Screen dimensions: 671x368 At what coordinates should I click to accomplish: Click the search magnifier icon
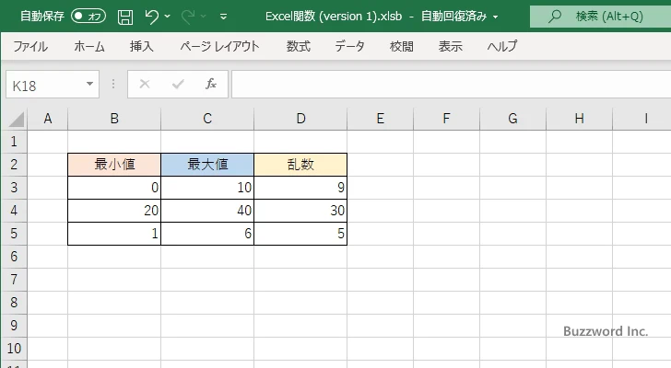555,17
